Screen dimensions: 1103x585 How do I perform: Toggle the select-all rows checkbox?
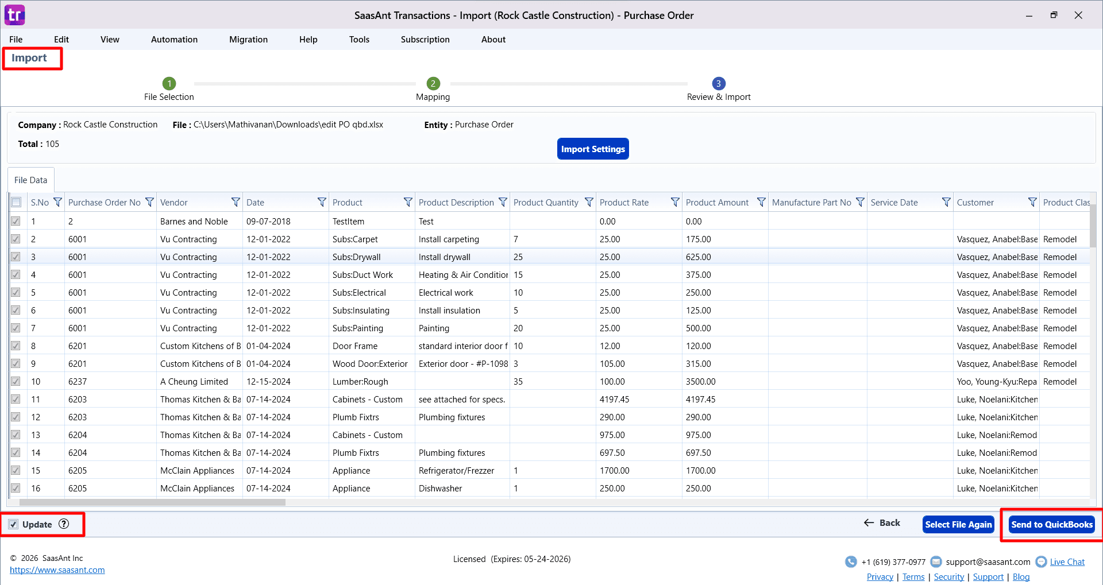pos(16,202)
